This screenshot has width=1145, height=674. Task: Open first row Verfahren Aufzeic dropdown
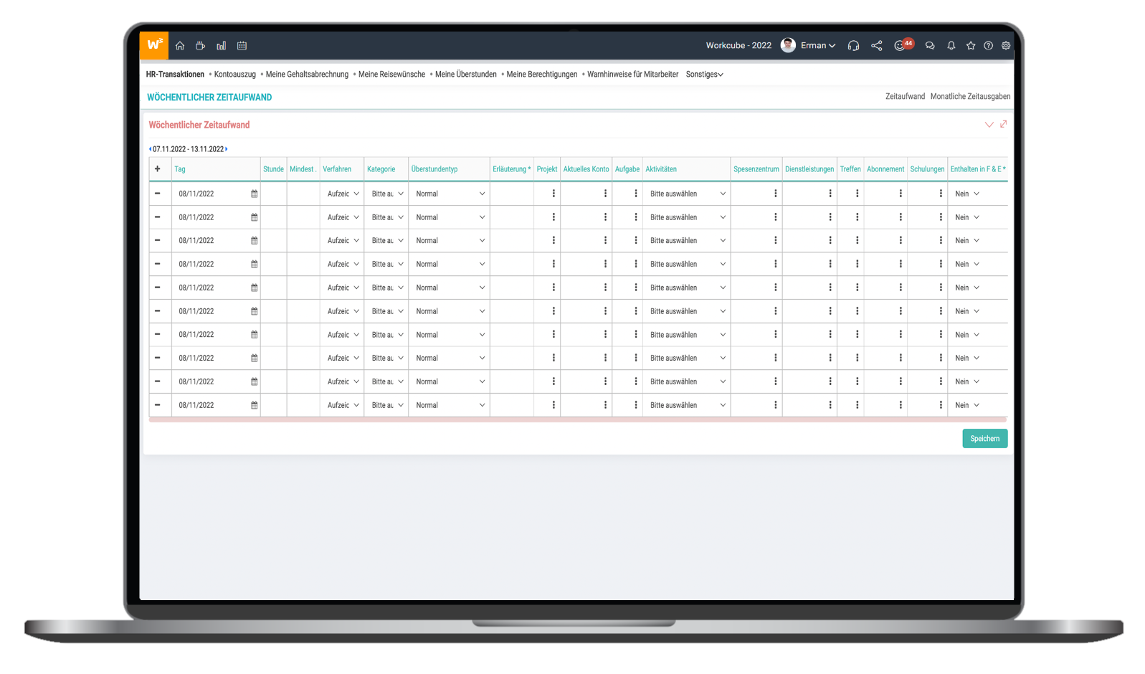[343, 194]
